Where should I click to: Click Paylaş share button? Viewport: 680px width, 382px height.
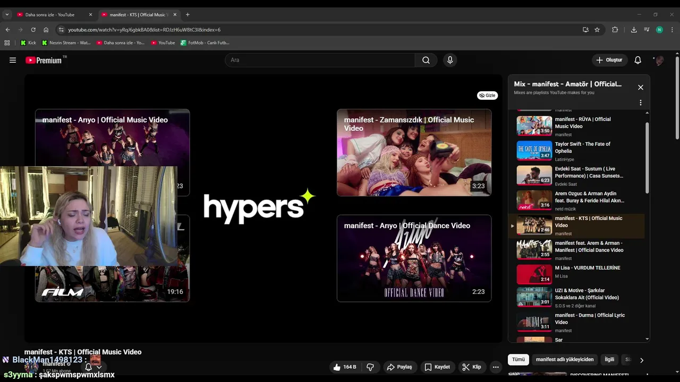[x=399, y=367]
